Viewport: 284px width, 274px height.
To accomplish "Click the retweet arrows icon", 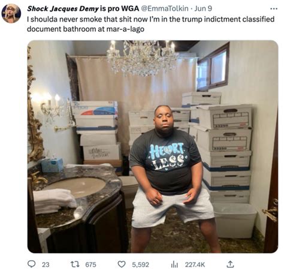I will 75,264.
